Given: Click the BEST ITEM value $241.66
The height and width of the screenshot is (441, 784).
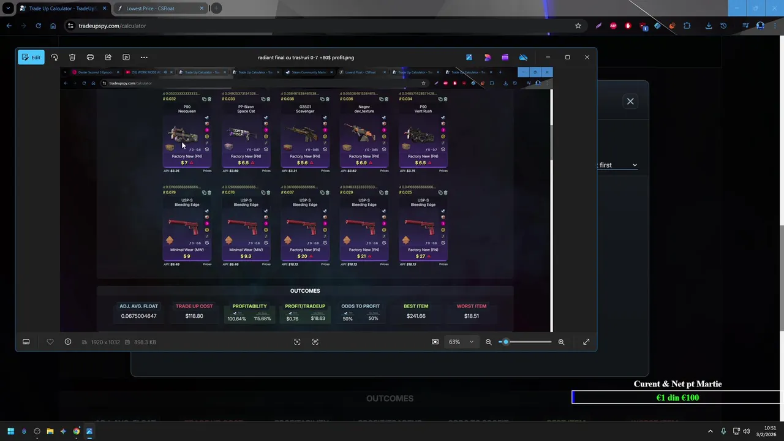Looking at the screenshot, I should [x=416, y=316].
